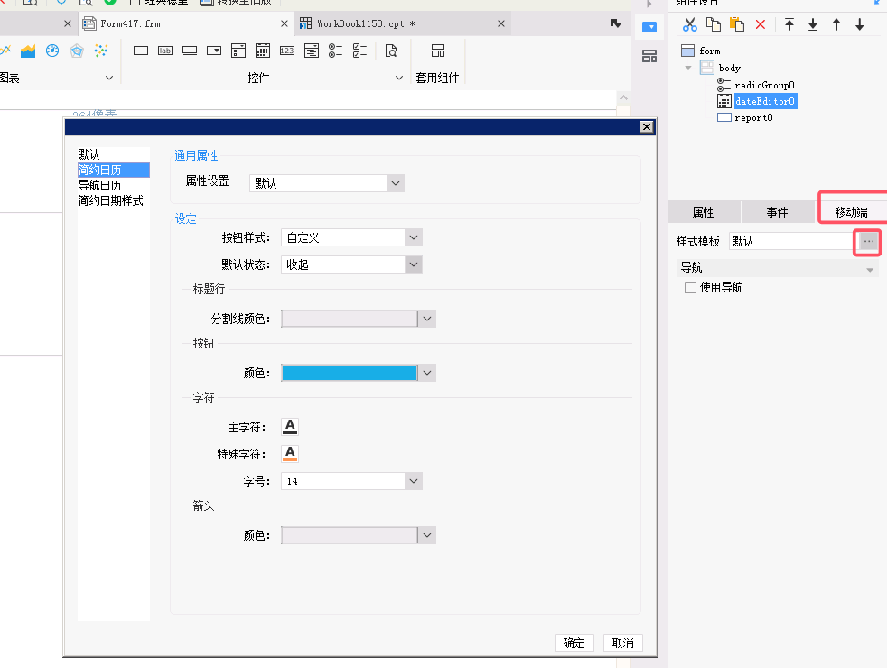Select the date calendar widget icon
The width and height of the screenshot is (887, 668).
tap(263, 51)
